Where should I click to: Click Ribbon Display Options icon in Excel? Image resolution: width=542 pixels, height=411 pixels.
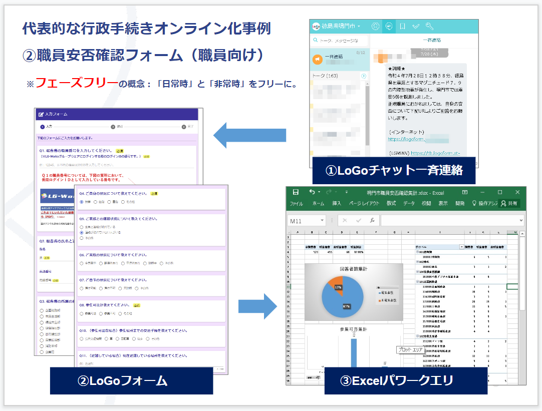464,192
